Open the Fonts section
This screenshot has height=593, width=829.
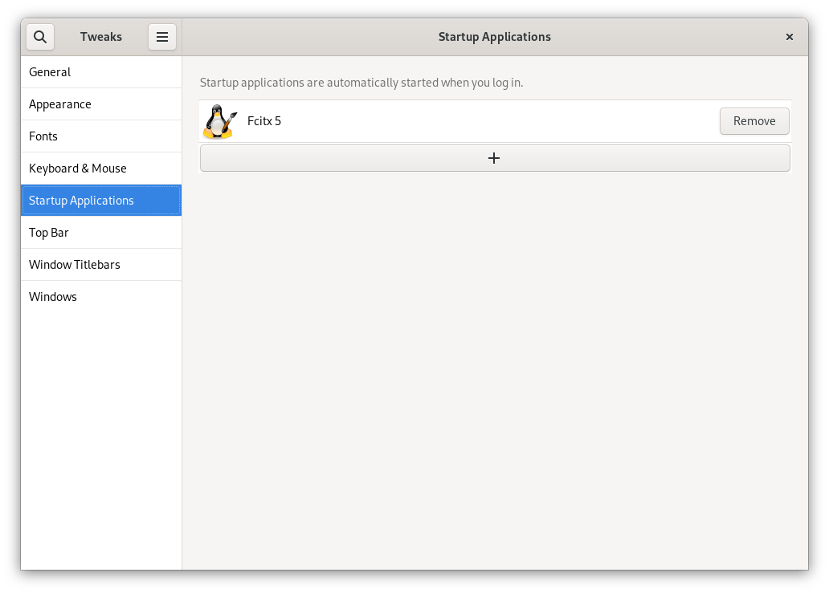(101, 136)
